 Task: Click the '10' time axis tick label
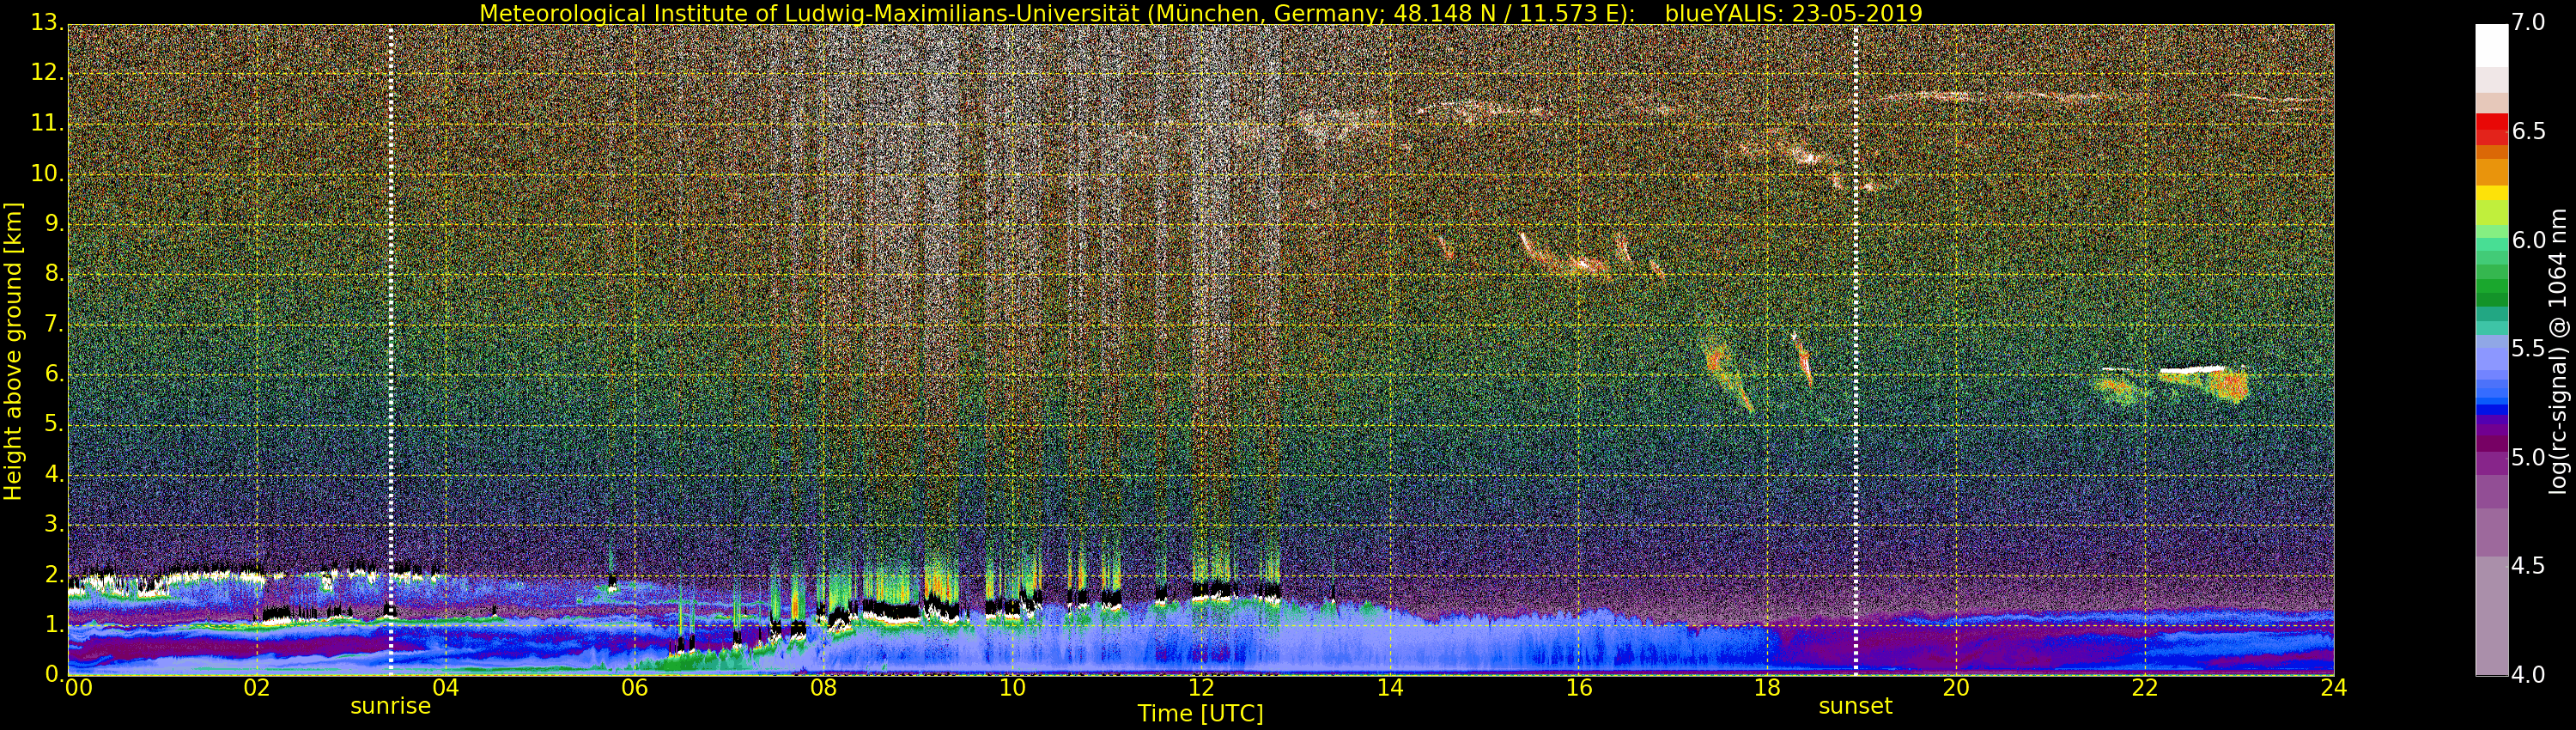click(x=1012, y=688)
